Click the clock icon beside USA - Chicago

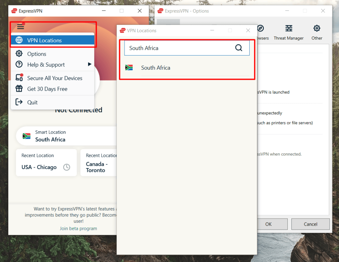(x=67, y=167)
